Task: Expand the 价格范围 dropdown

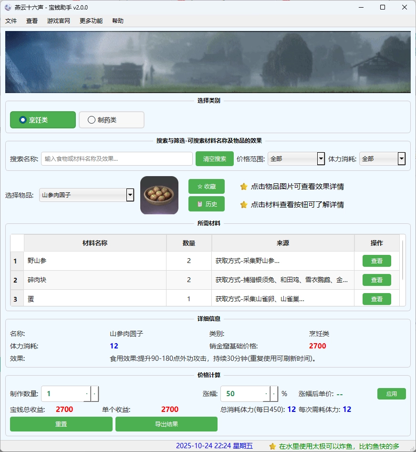Action: (x=321, y=159)
